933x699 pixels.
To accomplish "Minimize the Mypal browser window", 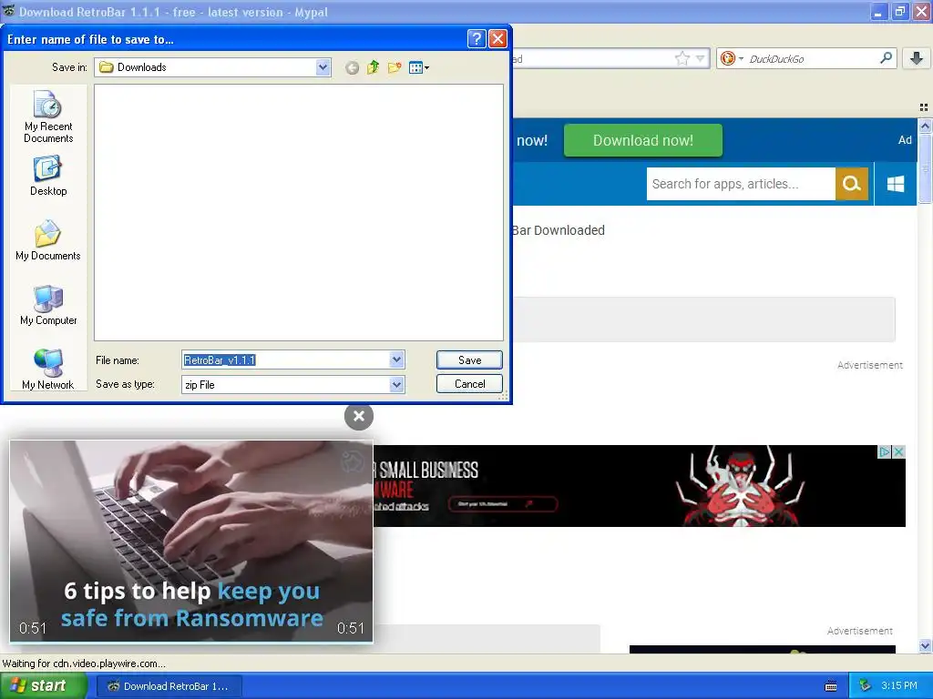I will click(x=879, y=11).
